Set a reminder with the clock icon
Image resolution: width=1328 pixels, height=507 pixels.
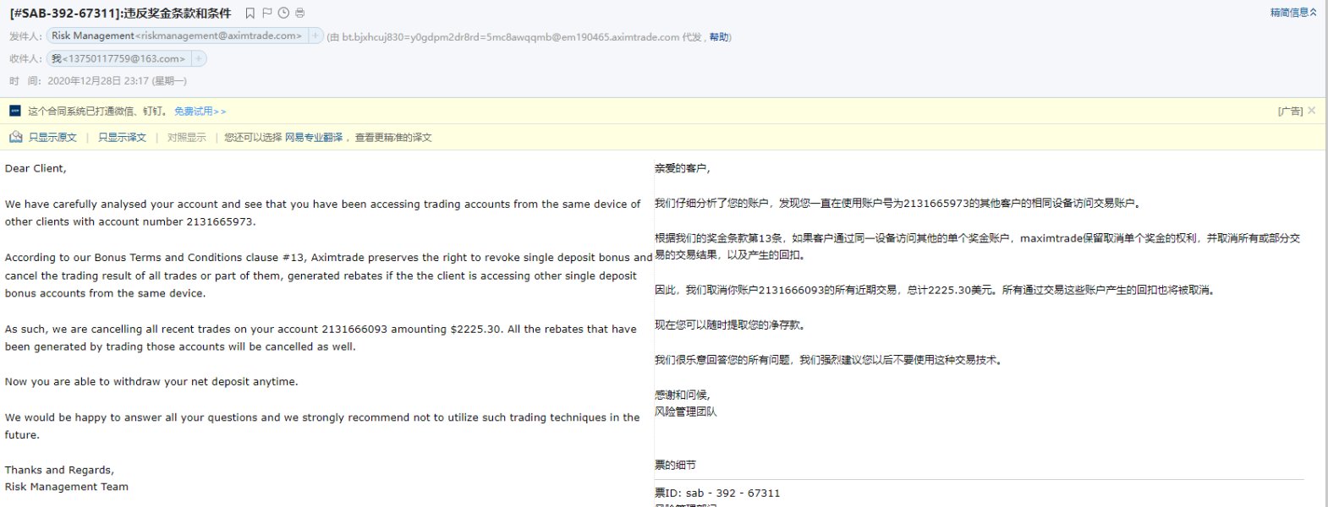283,13
